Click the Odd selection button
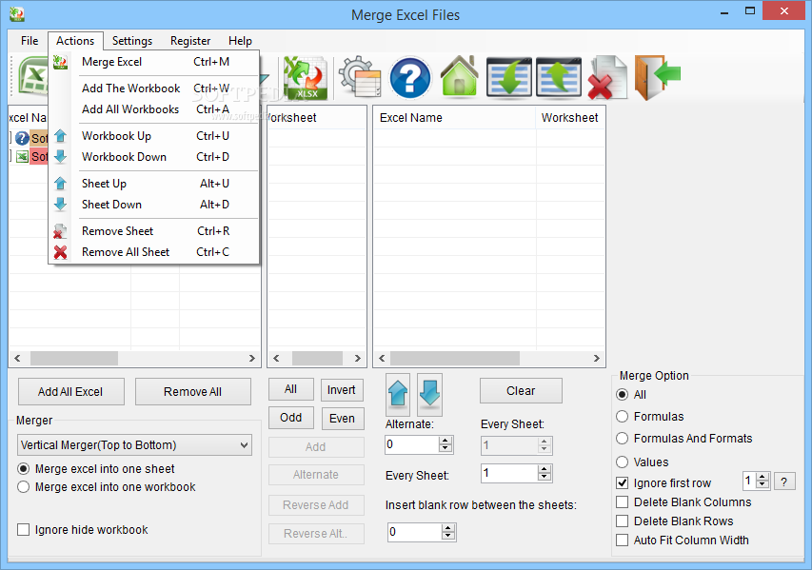The height and width of the screenshot is (570, 812). pyautogui.click(x=290, y=418)
